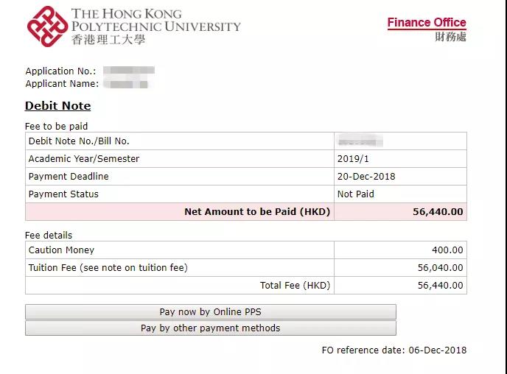Select Net Amount to be Paid 56,440.00
This screenshot has width=507, height=374.
438,212
